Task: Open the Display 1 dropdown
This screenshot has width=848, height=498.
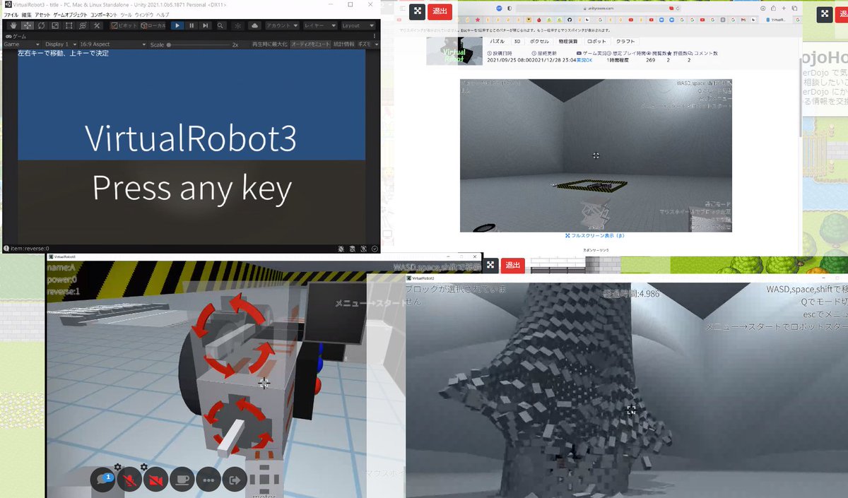Action: pos(60,45)
